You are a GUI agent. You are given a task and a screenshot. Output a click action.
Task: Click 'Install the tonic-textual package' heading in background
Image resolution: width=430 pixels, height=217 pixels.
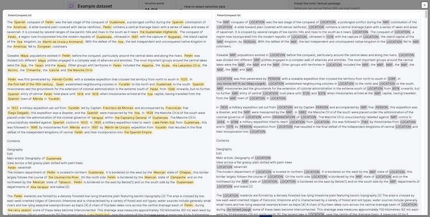click(317, 3)
